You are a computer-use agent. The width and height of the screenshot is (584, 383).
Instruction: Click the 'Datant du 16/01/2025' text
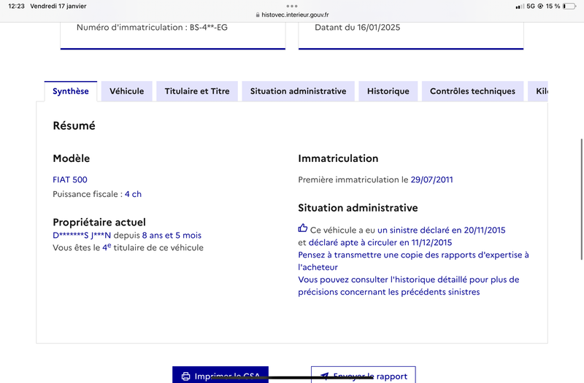click(358, 28)
